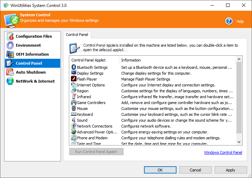Click the Advanced Power Options icon
Screen dimensions: 252x178
(x=74, y=132)
